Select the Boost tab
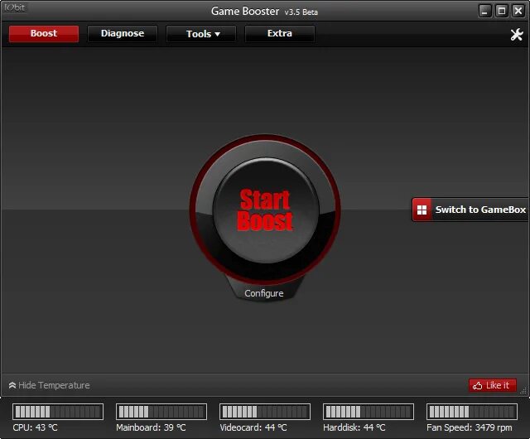The width and height of the screenshot is (530, 439). click(x=44, y=33)
